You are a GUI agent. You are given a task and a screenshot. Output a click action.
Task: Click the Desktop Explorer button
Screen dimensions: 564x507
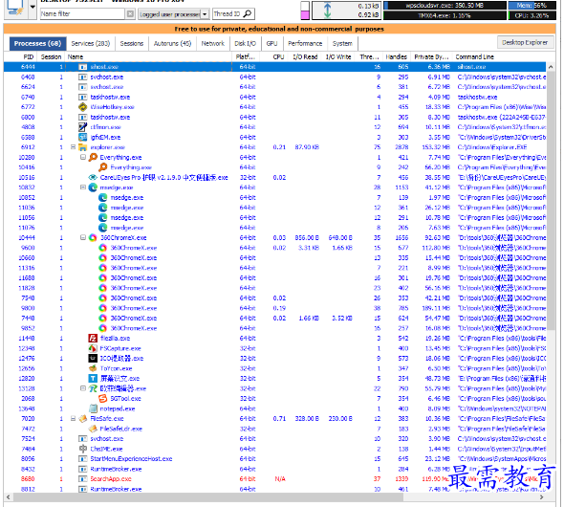tap(525, 42)
